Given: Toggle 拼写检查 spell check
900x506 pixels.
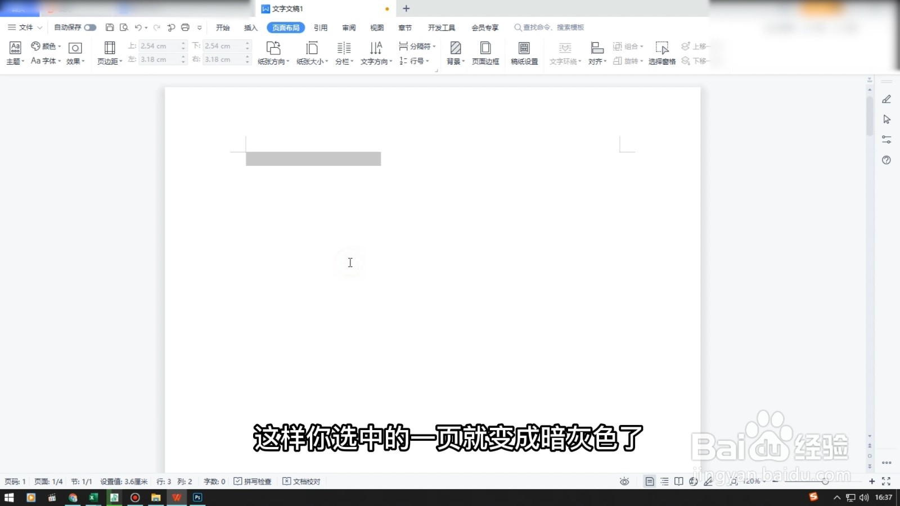Looking at the screenshot, I should [x=253, y=481].
